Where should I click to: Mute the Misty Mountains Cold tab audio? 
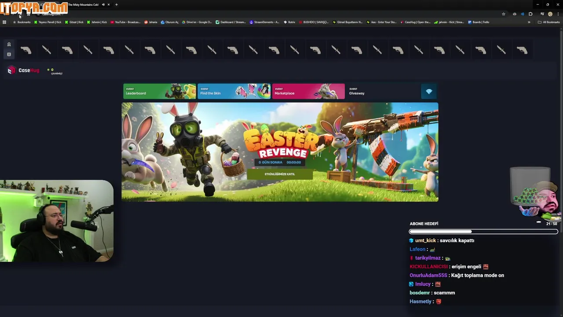(x=103, y=4)
